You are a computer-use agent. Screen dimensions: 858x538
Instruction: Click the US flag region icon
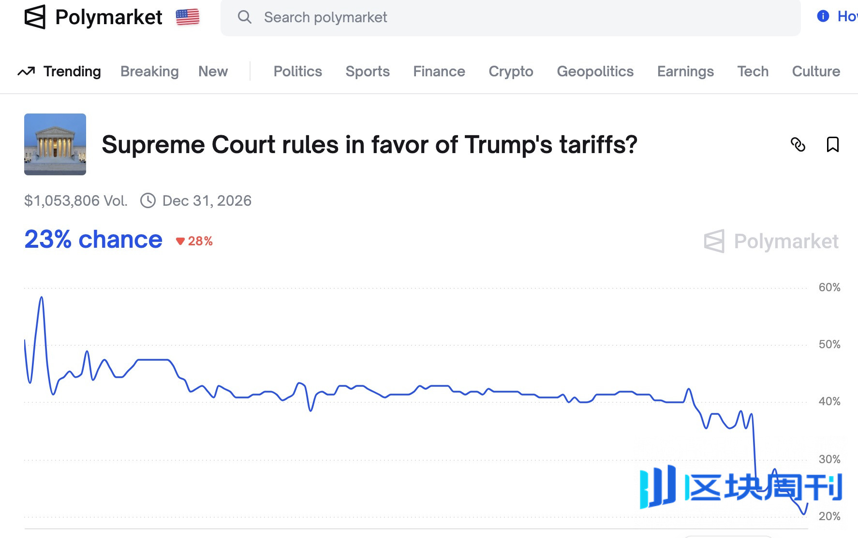pos(188,17)
